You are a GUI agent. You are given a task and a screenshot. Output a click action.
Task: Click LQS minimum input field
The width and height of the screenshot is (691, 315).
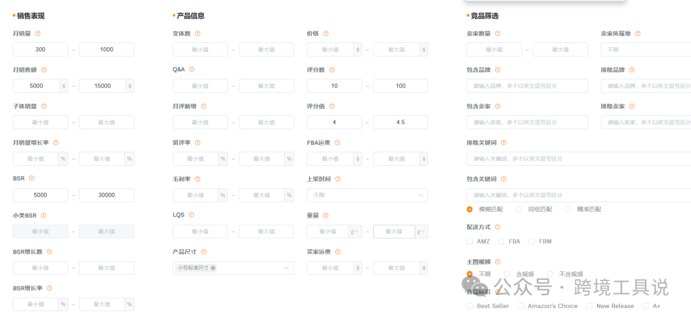click(x=200, y=232)
